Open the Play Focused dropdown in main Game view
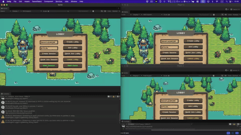The image size is (241, 135). (x=84, y=11)
